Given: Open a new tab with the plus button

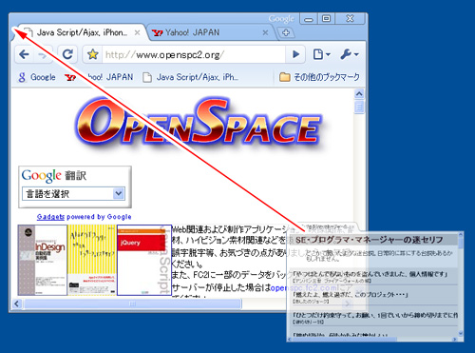Looking at the screenshot, I should point(286,32).
